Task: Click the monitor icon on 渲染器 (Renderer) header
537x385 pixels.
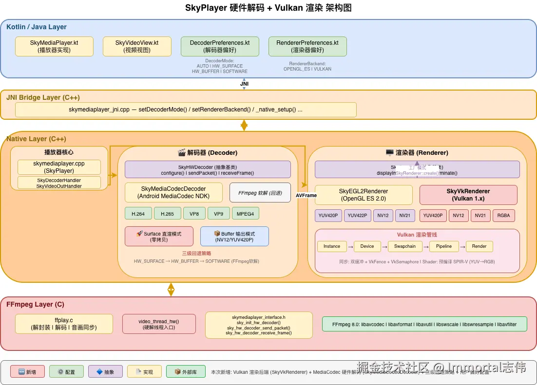Action: point(389,152)
